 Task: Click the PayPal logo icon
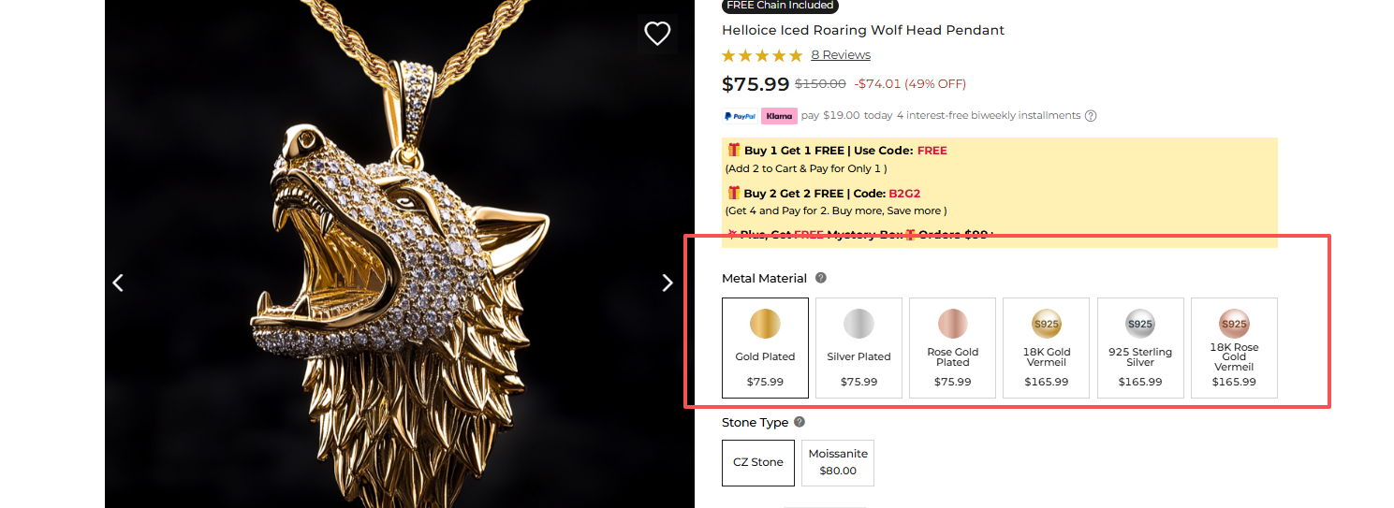tap(740, 116)
